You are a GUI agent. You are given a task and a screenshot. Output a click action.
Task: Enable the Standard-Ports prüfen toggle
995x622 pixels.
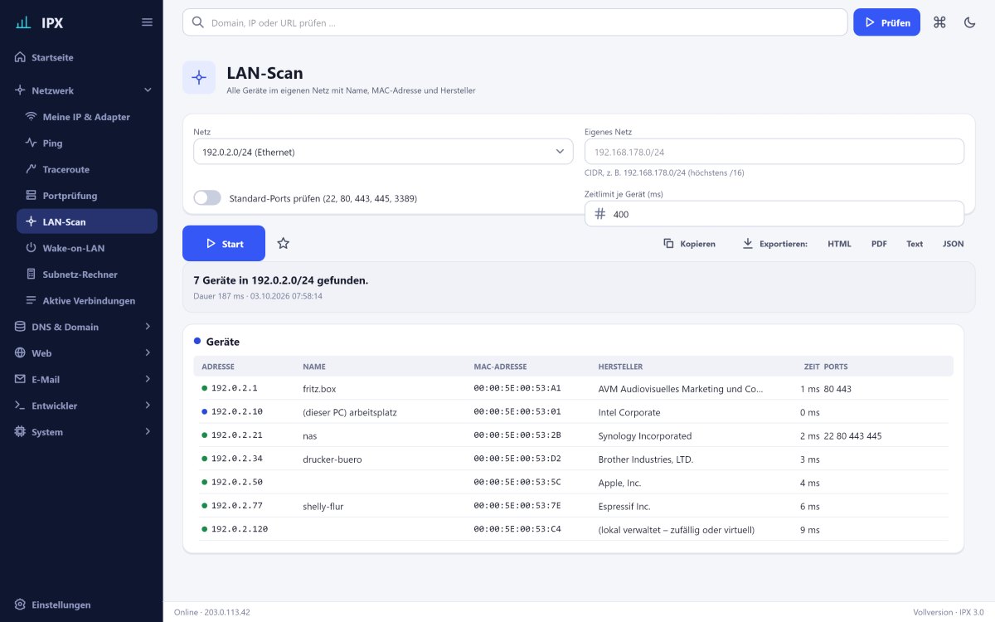tap(207, 198)
